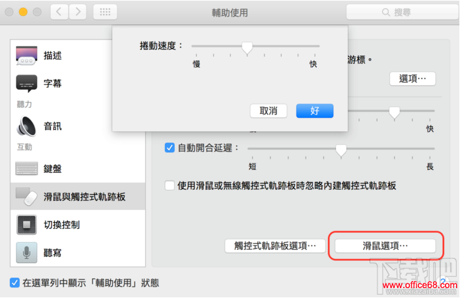Cancel the dialog with 取消

(269, 111)
